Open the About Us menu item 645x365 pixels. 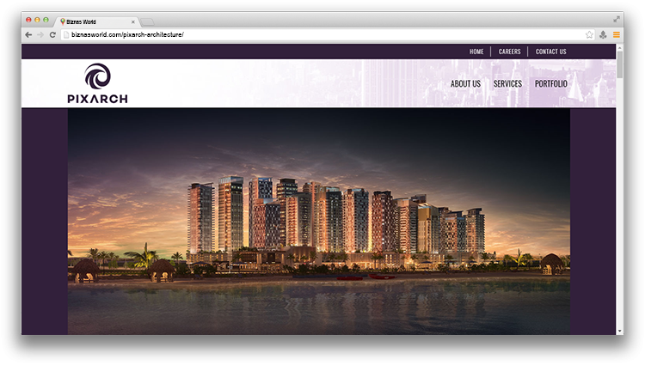point(465,84)
